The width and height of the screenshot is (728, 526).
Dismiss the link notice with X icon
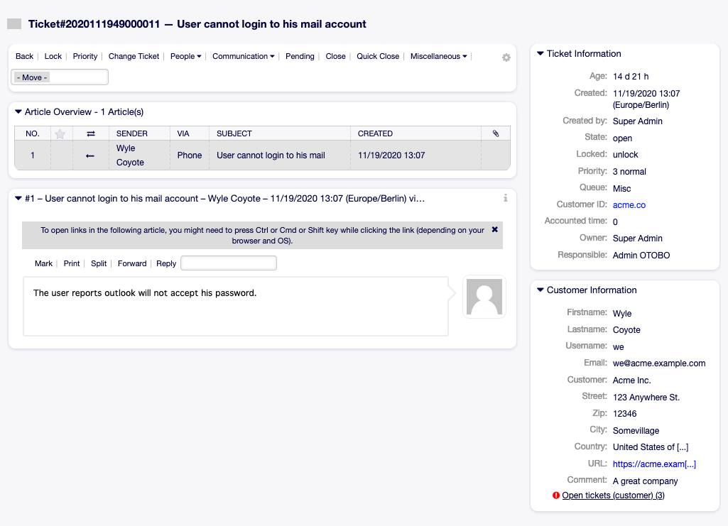(495, 230)
